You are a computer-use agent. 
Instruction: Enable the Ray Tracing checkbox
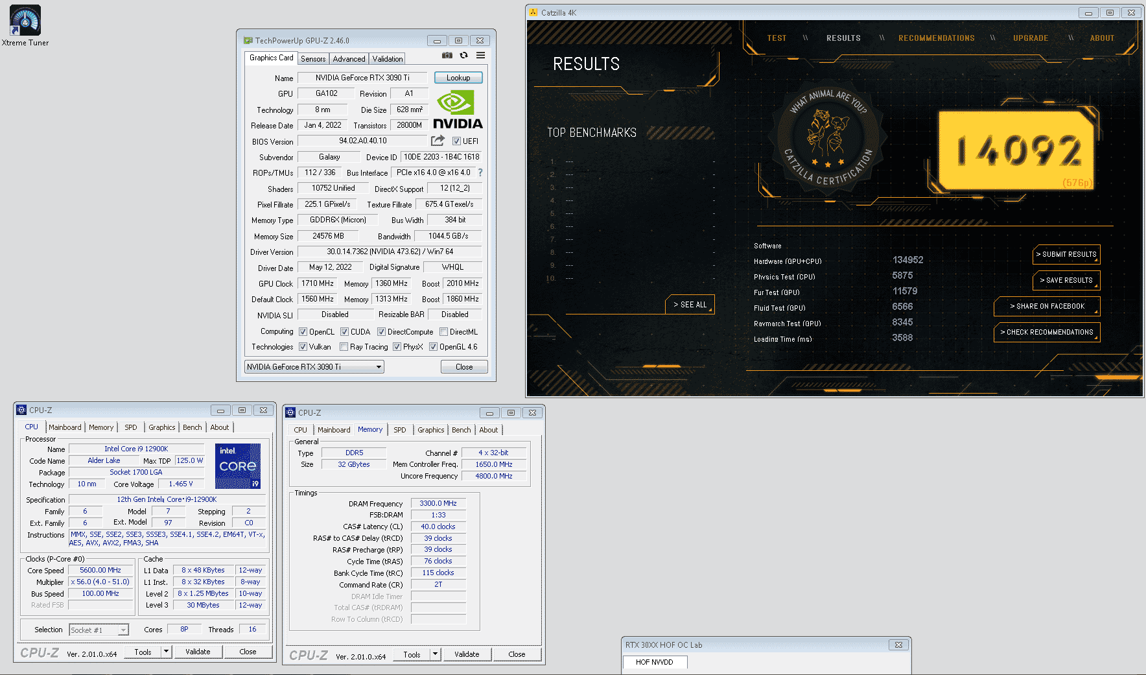click(x=344, y=347)
